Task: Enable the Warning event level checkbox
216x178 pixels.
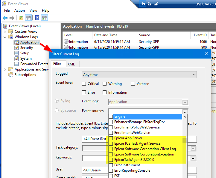Action: pos(105,84)
